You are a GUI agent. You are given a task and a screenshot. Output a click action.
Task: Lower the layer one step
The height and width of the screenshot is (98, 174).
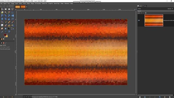[x=155, y=97]
